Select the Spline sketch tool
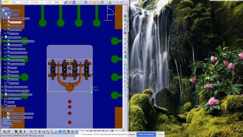This screenshot has width=243, height=137. click(x=125, y=77)
